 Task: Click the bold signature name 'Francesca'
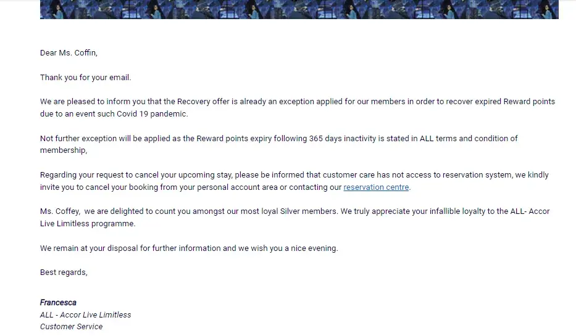point(58,303)
